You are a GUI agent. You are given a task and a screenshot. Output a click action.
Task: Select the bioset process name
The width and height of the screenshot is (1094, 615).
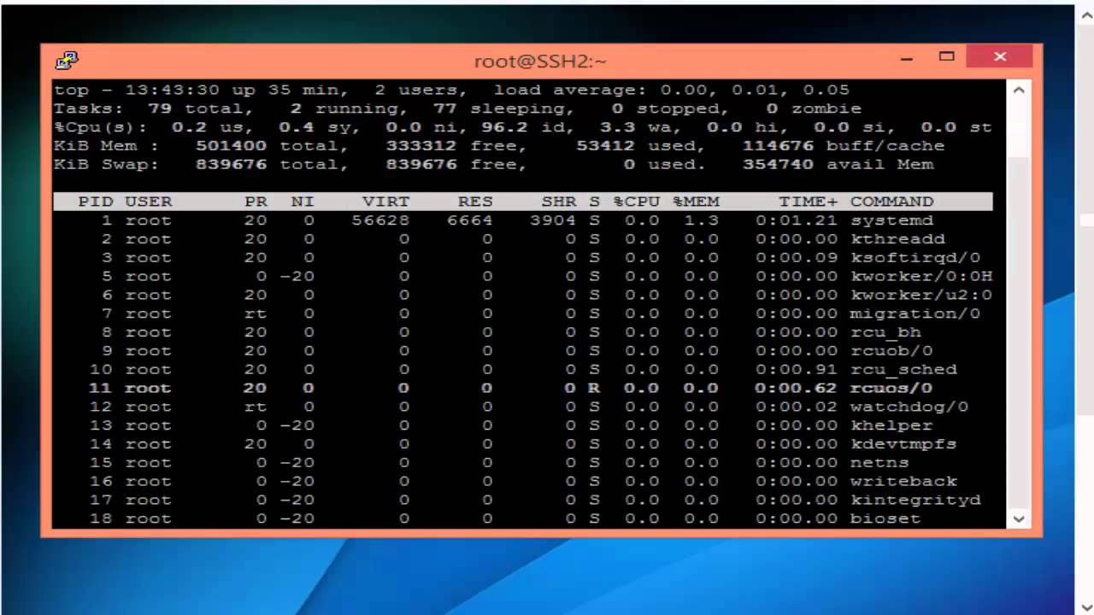[885, 518]
